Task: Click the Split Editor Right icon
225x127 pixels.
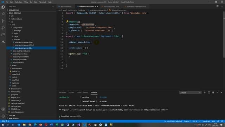Action: (217, 6)
